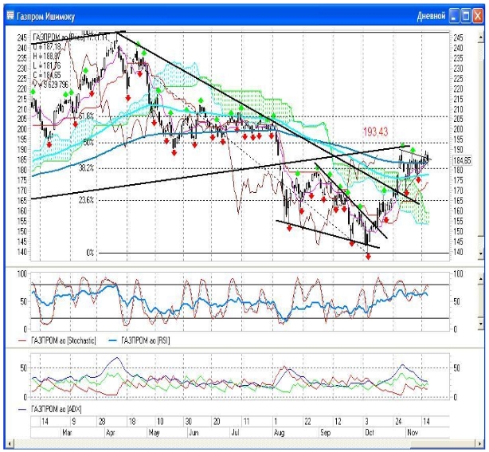
Task: Click the Oct month label on time axis
Action: (x=370, y=433)
